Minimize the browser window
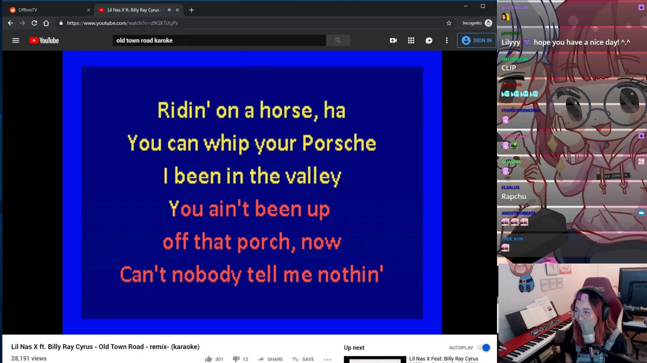 [x=466, y=6]
